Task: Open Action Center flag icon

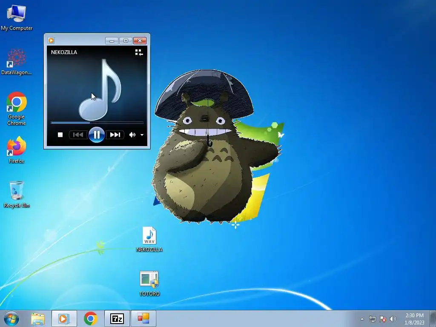Action: click(x=383, y=319)
